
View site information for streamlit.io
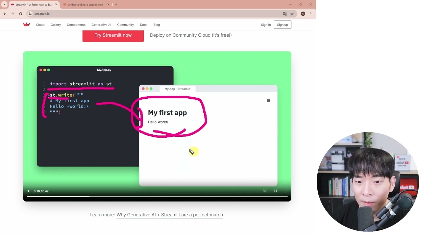[30, 14]
